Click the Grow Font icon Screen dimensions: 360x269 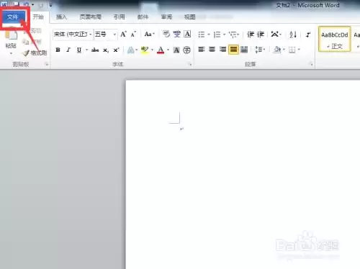pos(123,35)
